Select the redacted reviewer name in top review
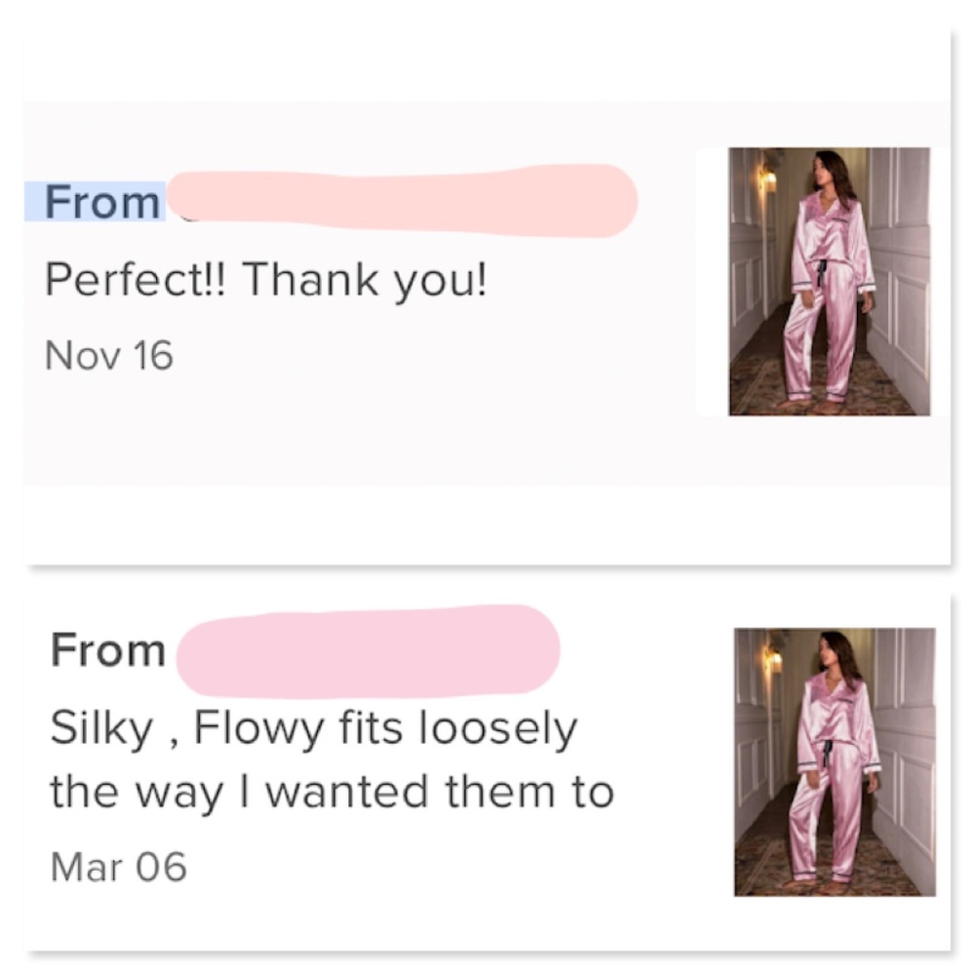 pyautogui.click(x=402, y=201)
